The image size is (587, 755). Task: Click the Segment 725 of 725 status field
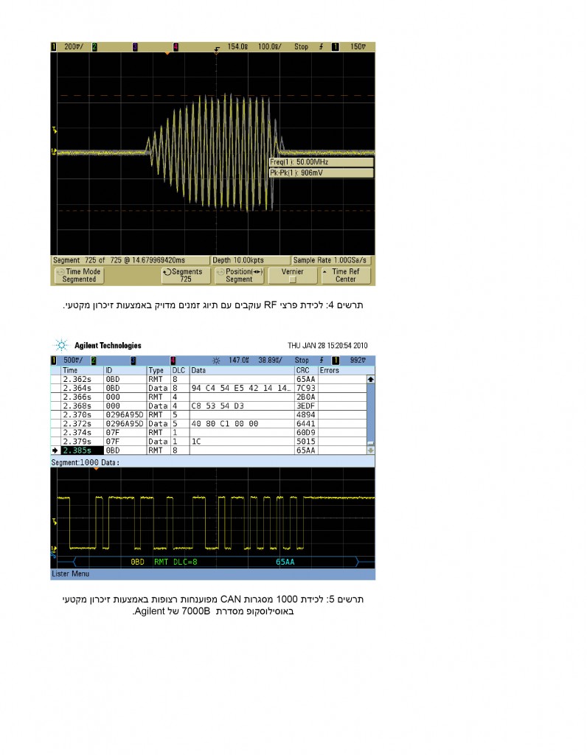(131, 260)
